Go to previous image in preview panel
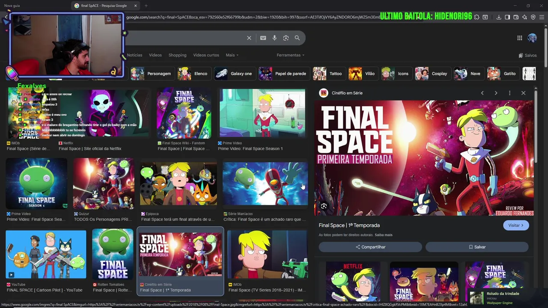548x308 pixels. coord(482,93)
